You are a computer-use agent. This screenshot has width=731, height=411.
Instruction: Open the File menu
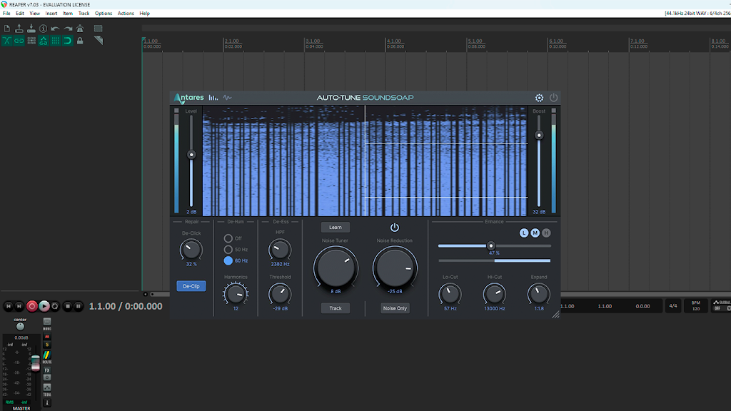click(6, 14)
